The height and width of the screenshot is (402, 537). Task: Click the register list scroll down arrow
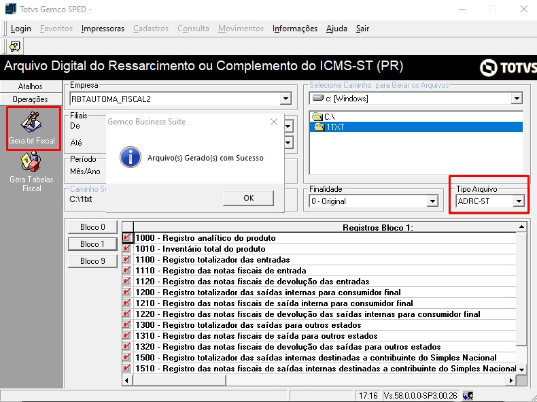(521, 369)
